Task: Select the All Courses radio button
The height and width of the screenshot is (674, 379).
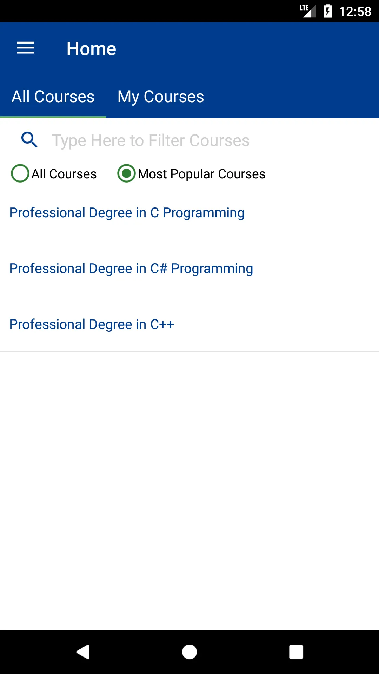Action: click(x=20, y=173)
